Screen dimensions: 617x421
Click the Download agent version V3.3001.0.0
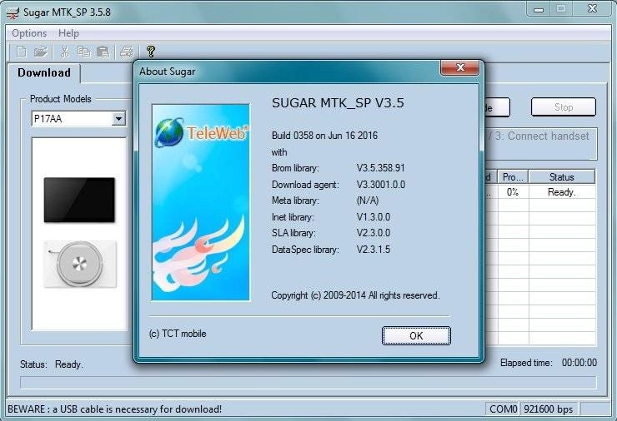coord(381,185)
